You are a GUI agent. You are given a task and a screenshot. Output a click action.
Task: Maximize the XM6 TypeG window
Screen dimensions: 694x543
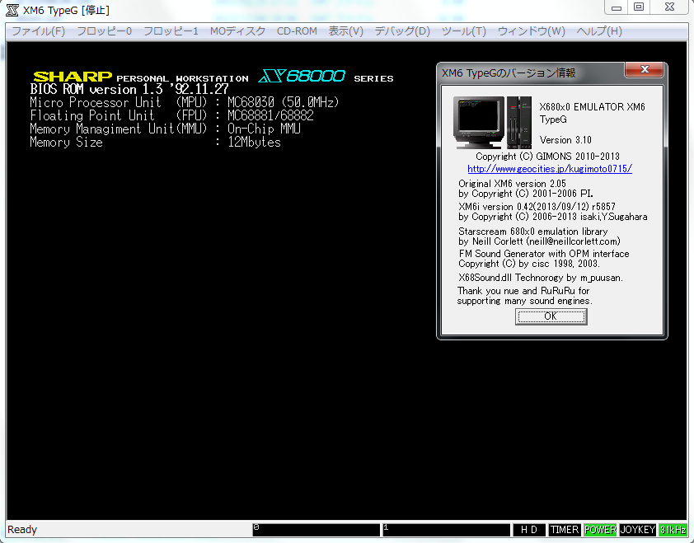639,7
